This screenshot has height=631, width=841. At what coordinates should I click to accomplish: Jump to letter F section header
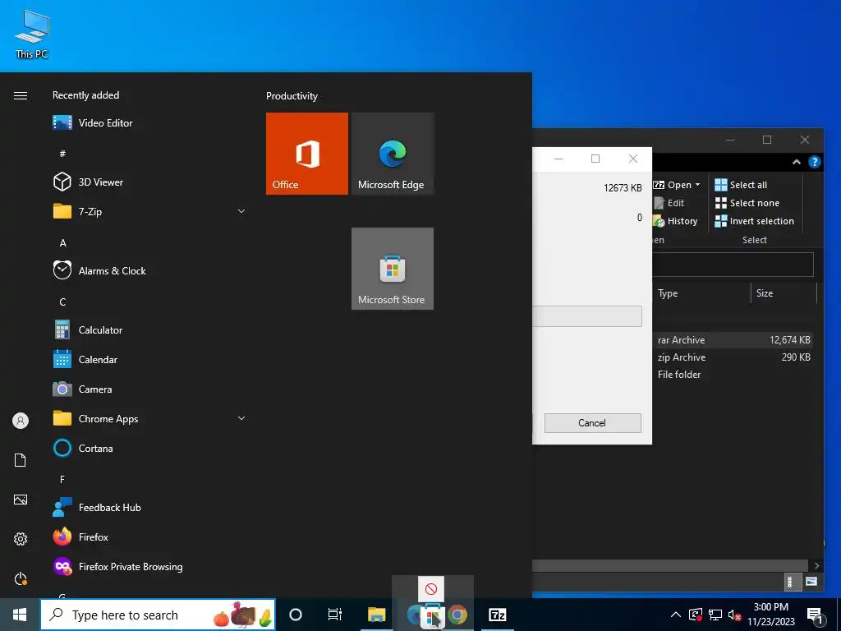point(62,479)
